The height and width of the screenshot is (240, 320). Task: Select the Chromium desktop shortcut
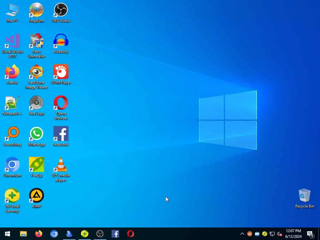[x=12, y=167]
